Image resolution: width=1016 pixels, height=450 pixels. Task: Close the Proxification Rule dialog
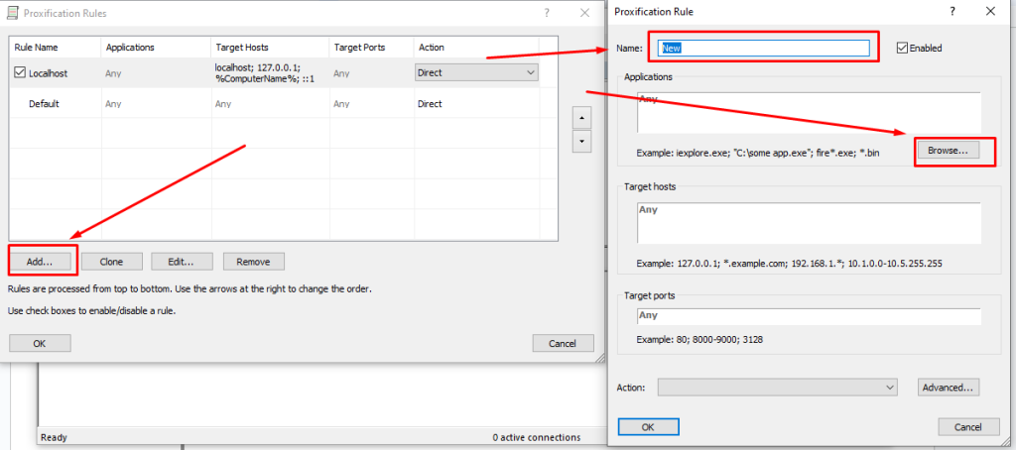pos(990,11)
